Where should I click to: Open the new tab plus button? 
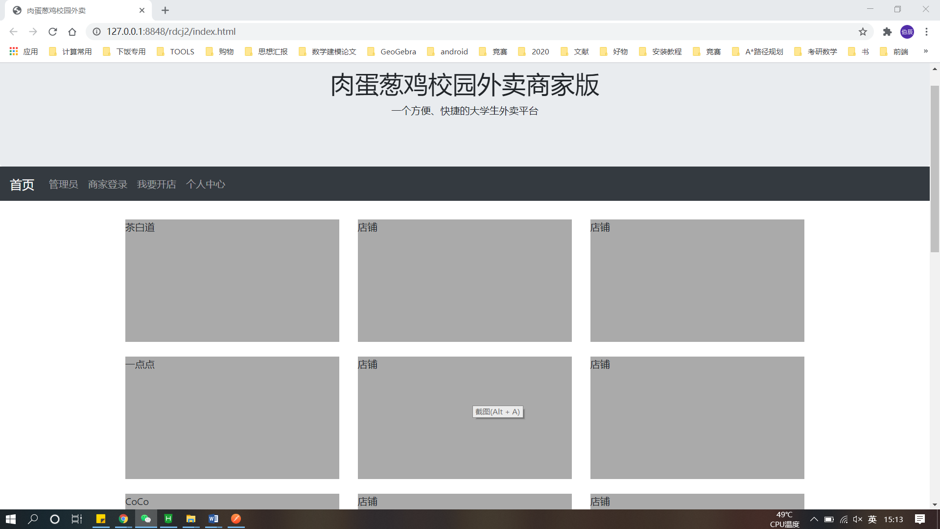point(165,10)
